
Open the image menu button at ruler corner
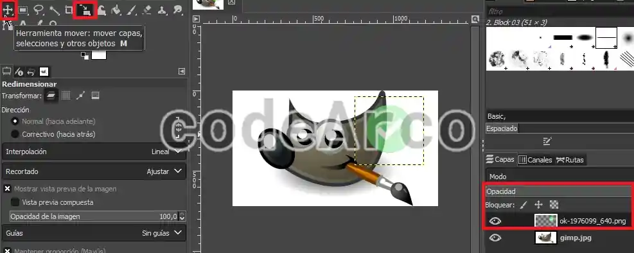pyautogui.click(x=196, y=19)
